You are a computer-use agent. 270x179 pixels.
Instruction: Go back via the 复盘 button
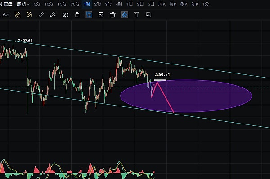tap(6, 4)
